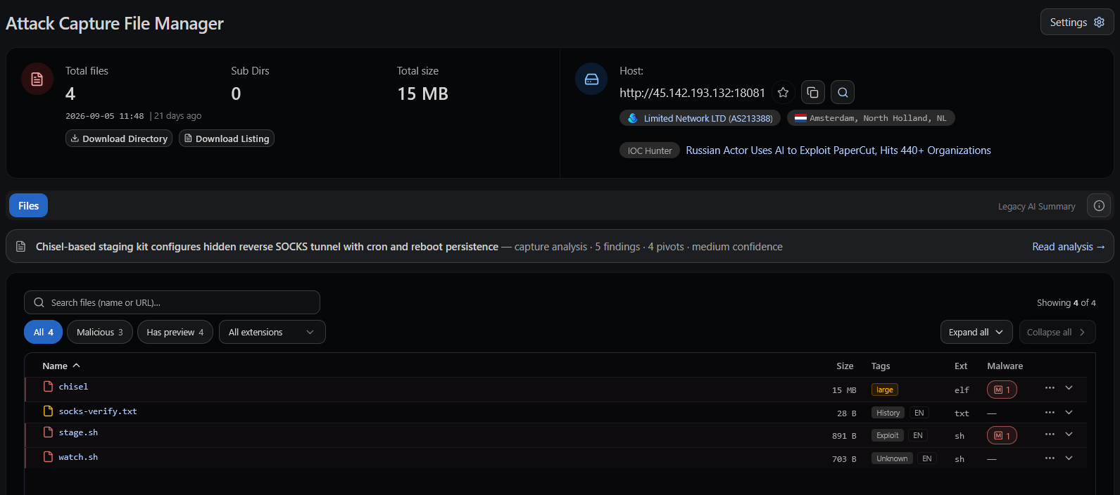1120x495 pixels.
Task: Filter files by Malicious 3
Action: (x=100, y=332)
